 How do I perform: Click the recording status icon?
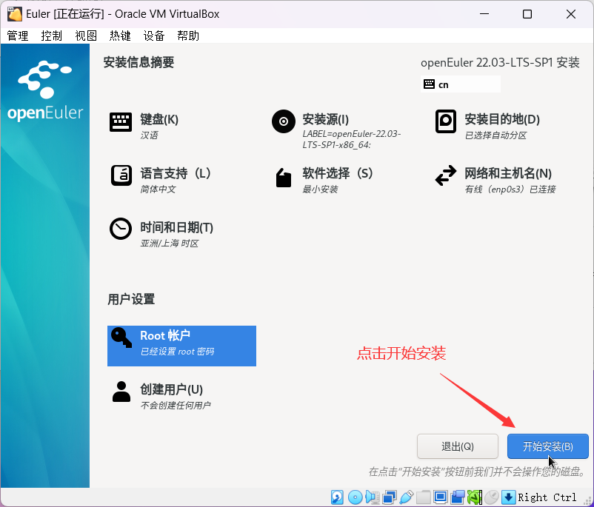(x=458, y=497)
